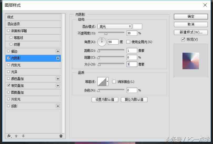Click 设置为默认值 button
This screenshot has height=144, width=213.
(x=105, y=100)
